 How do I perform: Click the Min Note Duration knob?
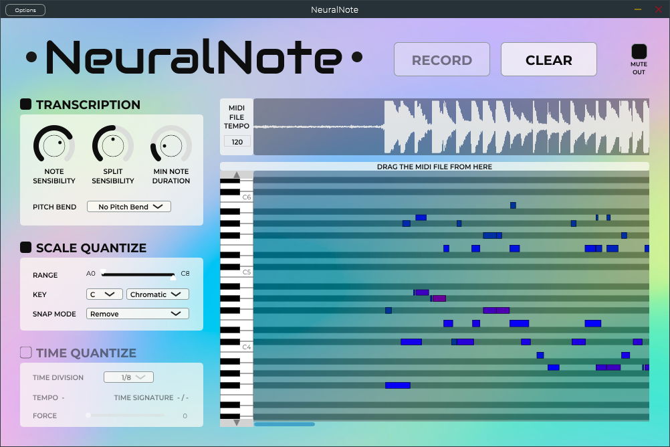171,145
